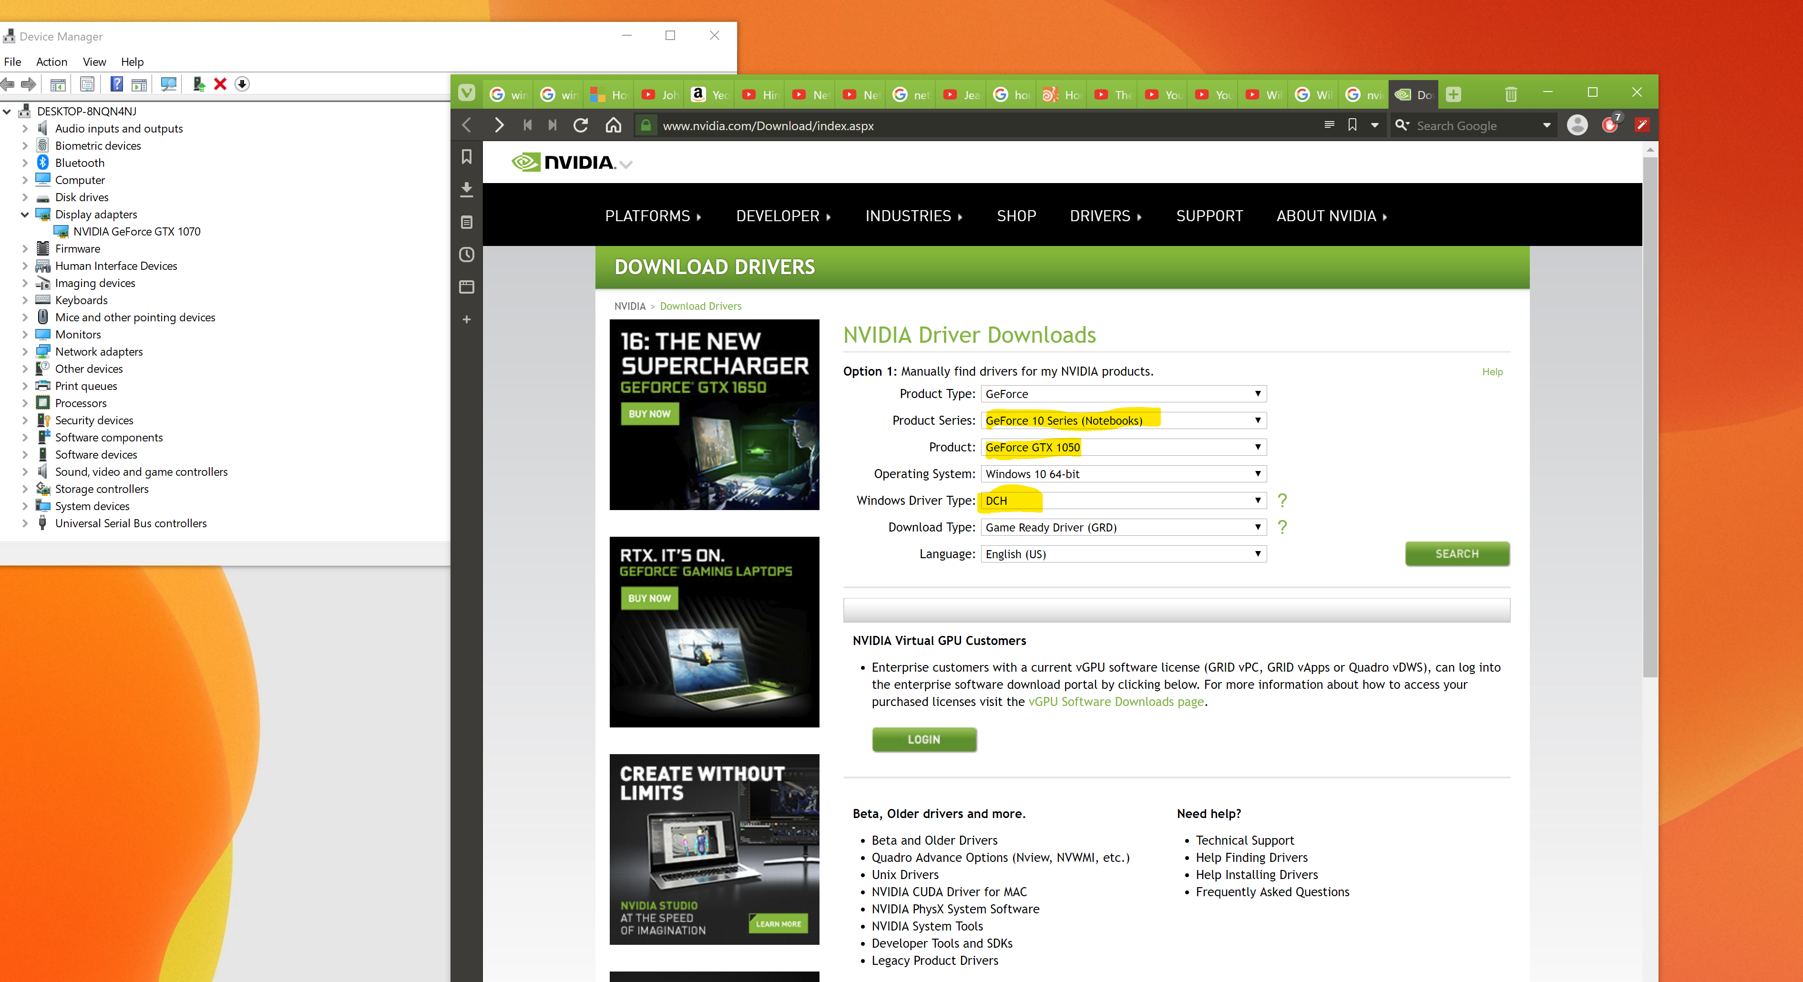Reload the NVIDIA page
The width and height of the screenshot is (1803, 982).
580,125
